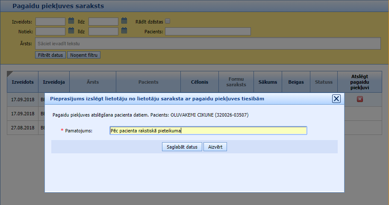This screenshot has height=205, width=389.
Task: Click the Ārsts search text field
Action: (208, 44)
